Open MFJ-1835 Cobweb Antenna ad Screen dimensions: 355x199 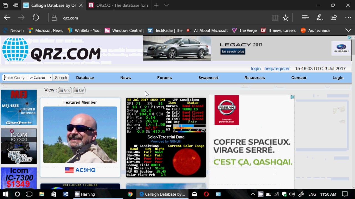click(19, 108)
